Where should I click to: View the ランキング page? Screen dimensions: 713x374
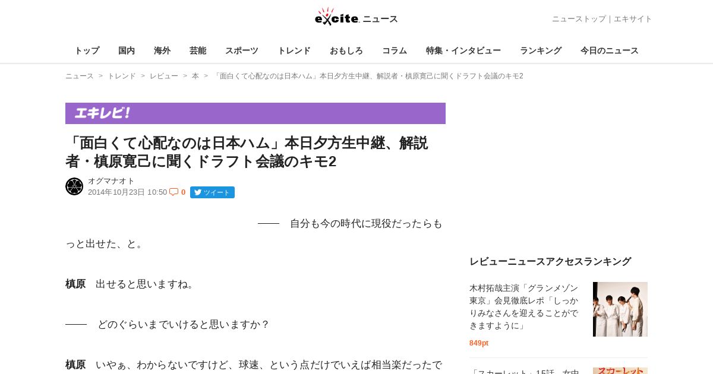click(x=541, y=50)
